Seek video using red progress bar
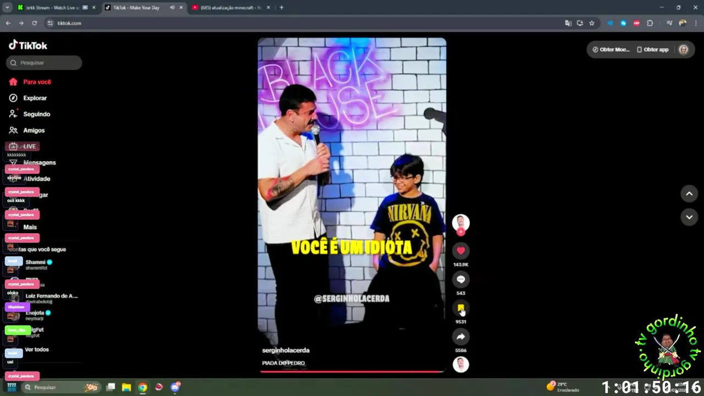 tap(352, 372)
